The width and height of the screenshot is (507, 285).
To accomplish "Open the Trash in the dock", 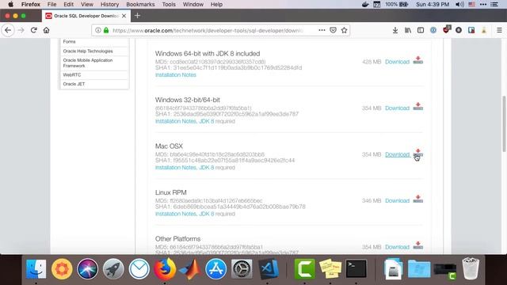I will coord(471,269).
